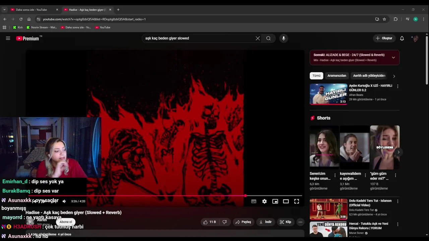Show more filter chips with the arrow
The height and width of the screenshot is (241, 429).
coord(394,76)
